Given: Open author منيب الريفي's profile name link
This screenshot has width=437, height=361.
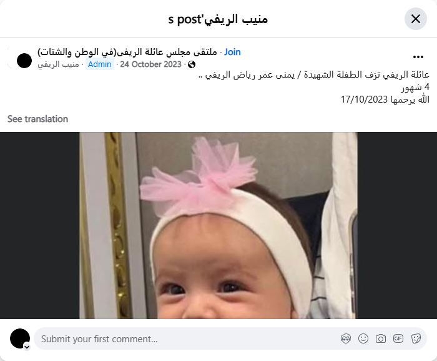Looking at the screenshot, I should [x=58, y=64].
